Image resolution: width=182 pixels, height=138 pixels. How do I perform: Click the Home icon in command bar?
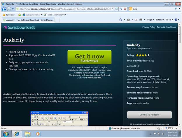(121, 20)
